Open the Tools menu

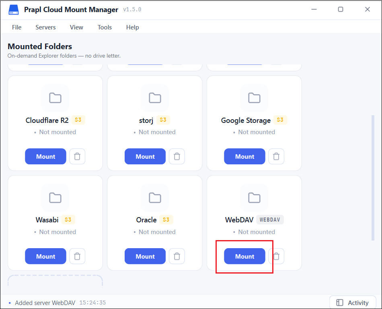[105, 27]
